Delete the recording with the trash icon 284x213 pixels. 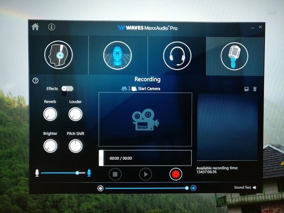coord(255,89)
